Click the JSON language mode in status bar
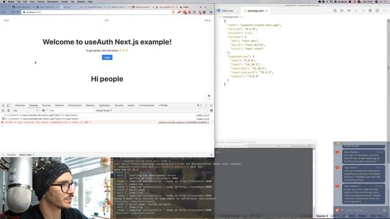This screenshot has width=390, height=219. 352,216
